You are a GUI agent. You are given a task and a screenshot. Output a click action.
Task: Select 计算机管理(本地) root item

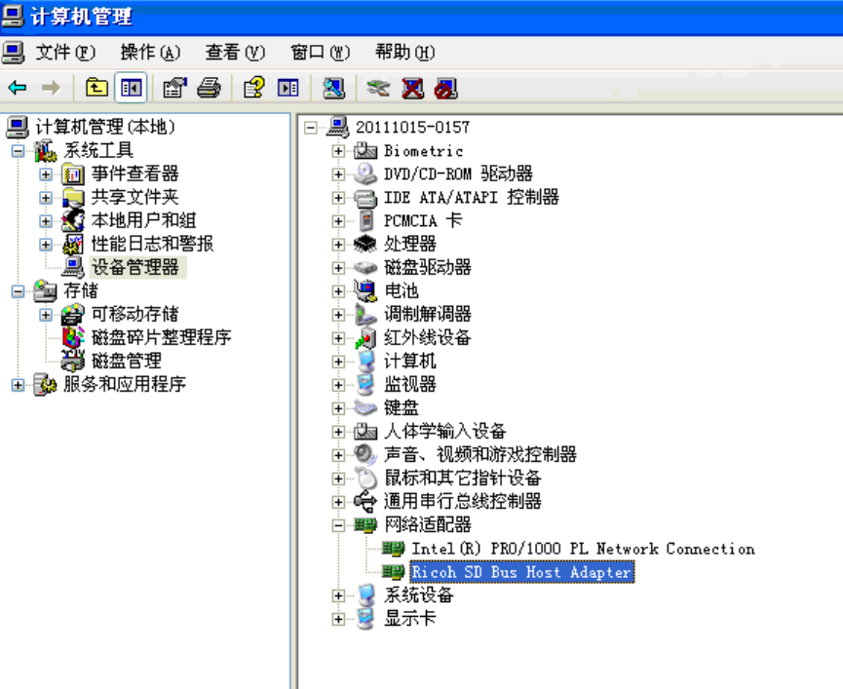(105, 127)
